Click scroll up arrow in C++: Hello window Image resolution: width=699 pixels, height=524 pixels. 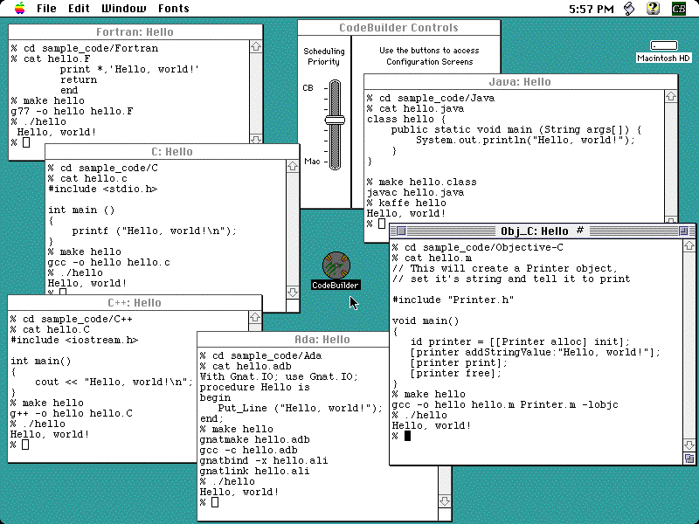point(255,317)
